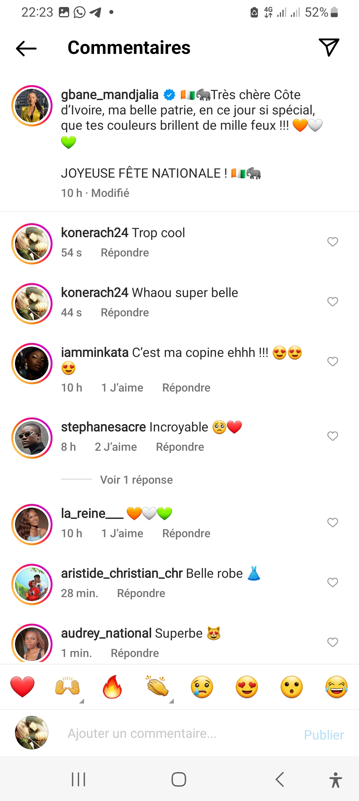Insert the surprised face emoji
Image resolution: width=359 pixels, height=801 pixels.
pyautogui.click(x=292, y=687)
